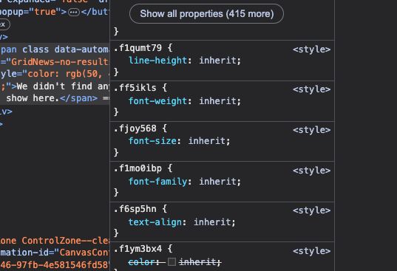Click the struck-through color property name
The height and width of the screenshot is (271, 397).
[142, 262]
